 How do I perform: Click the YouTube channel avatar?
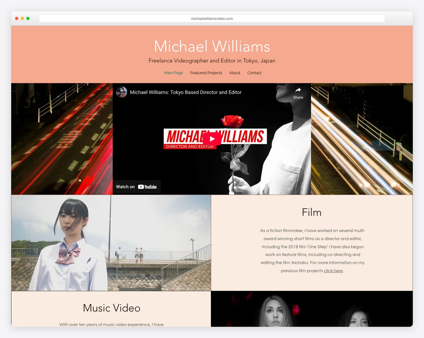point(122,92)
